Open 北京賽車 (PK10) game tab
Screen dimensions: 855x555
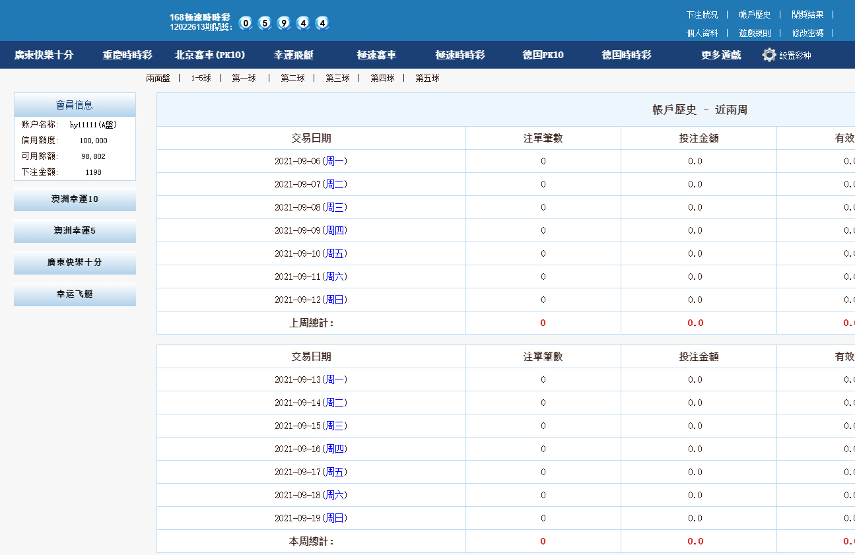point(209,55)
